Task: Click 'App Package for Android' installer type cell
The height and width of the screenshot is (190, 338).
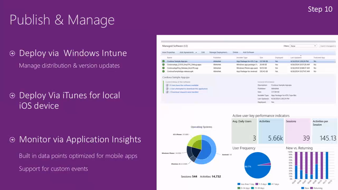Action: pyautogui.click(x=247, y=71)
